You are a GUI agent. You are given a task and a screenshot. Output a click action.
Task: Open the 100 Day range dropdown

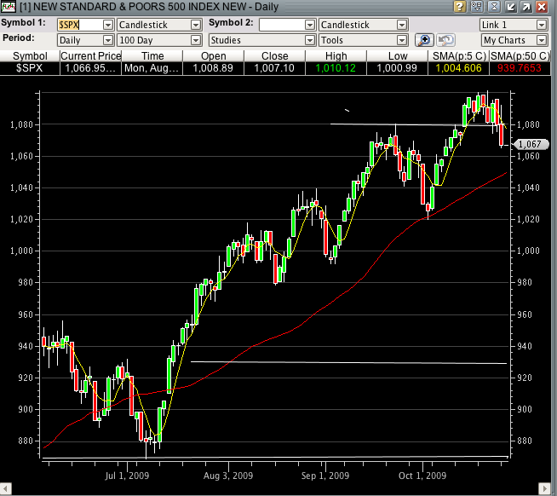click(158, 40)
